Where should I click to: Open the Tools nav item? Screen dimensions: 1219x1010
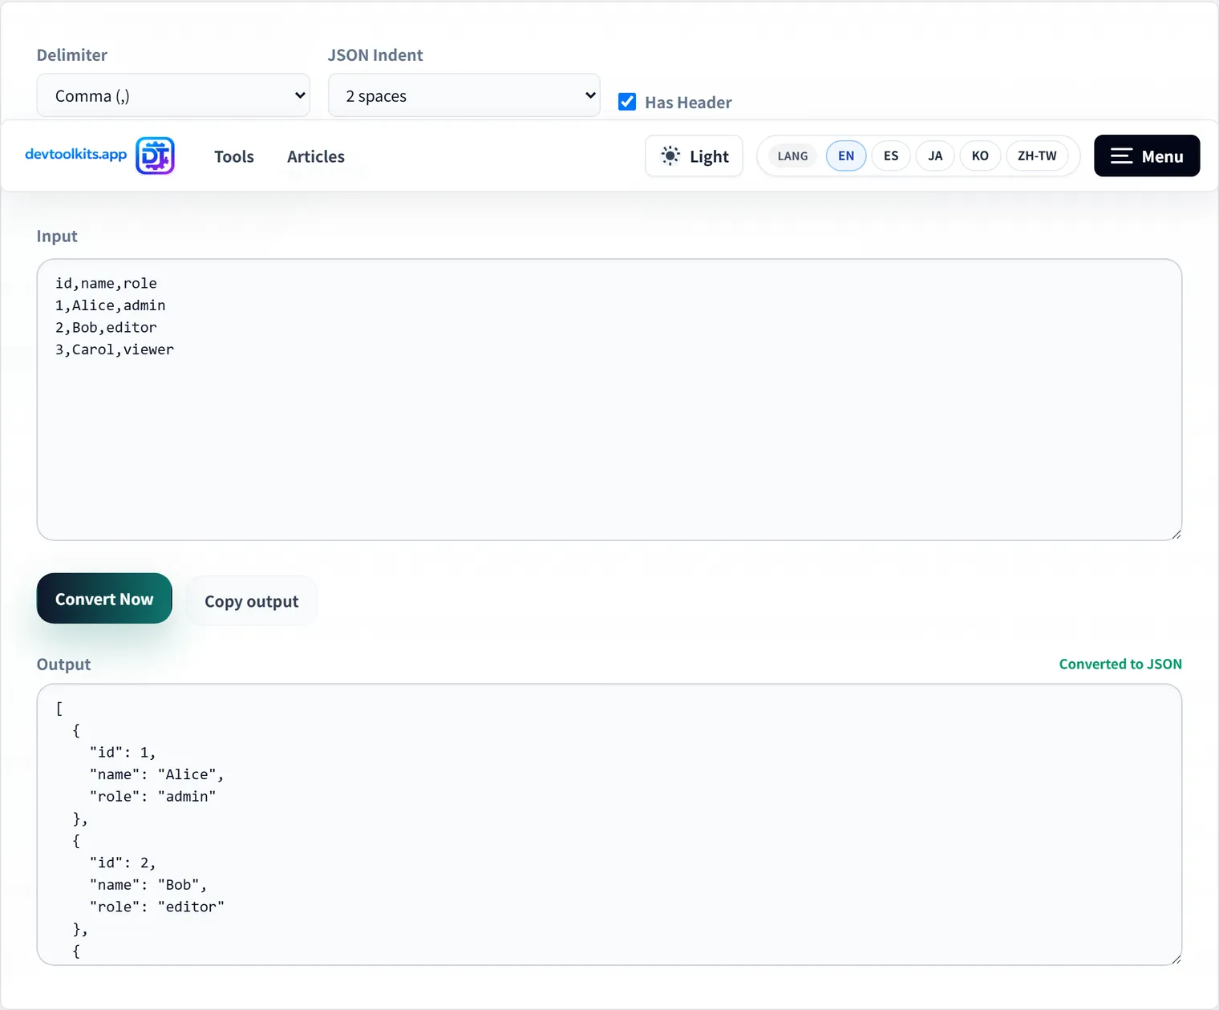tap(234, 156)
